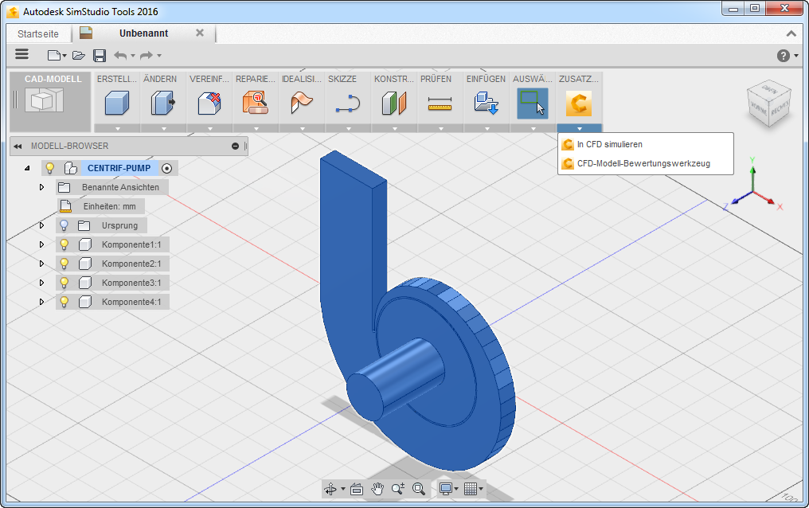Select the REPARIE... repair icon

click(256, 103)
